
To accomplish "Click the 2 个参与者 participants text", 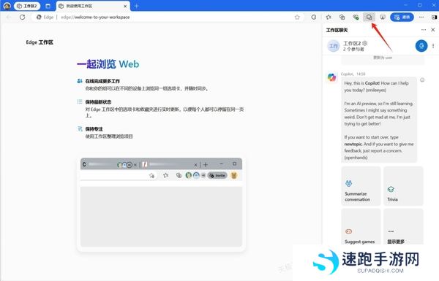I will (x=353, y=49).
